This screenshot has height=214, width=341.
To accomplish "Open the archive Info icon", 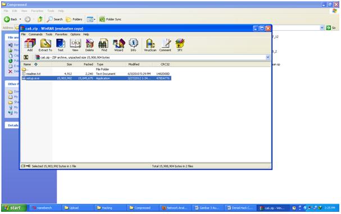I will 133,45.
